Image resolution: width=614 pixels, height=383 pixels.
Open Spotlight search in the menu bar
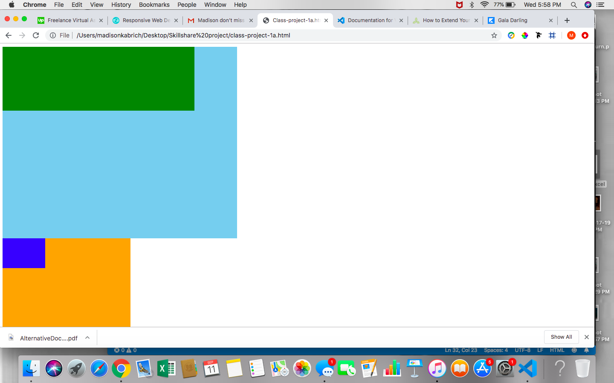(x=574, y=5)
